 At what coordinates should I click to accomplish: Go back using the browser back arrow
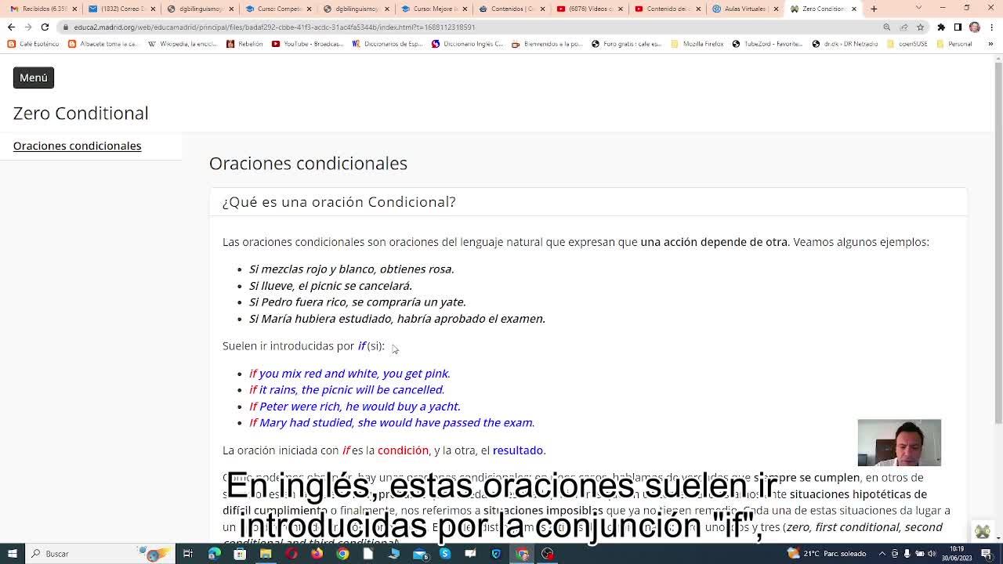[11, 27]
